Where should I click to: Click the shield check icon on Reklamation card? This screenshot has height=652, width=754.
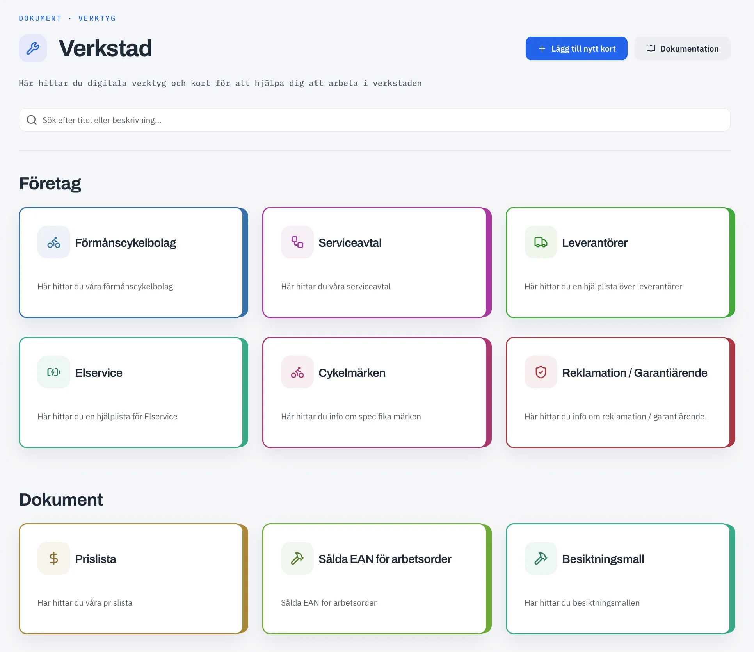541,372
